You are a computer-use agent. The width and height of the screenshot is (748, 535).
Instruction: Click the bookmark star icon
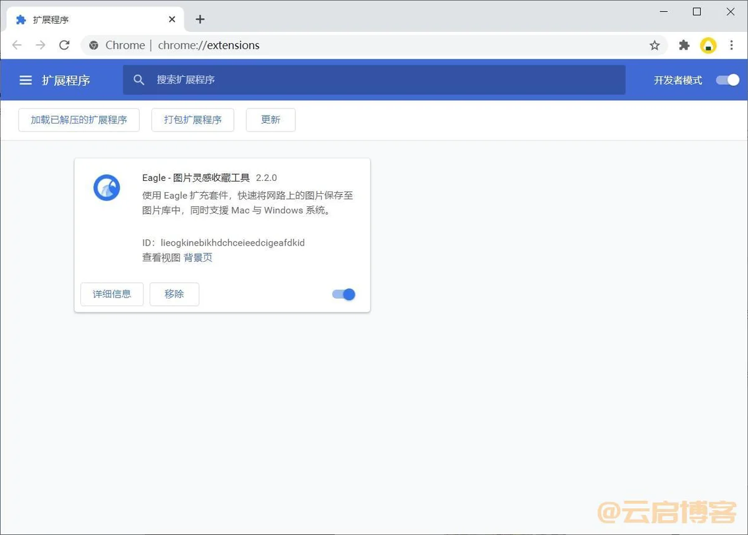654,46
